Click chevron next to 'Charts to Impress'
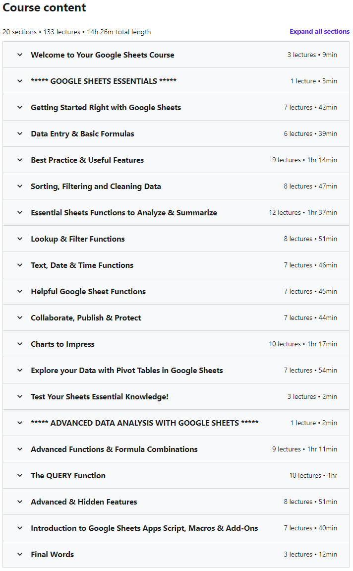 [20, 344]
